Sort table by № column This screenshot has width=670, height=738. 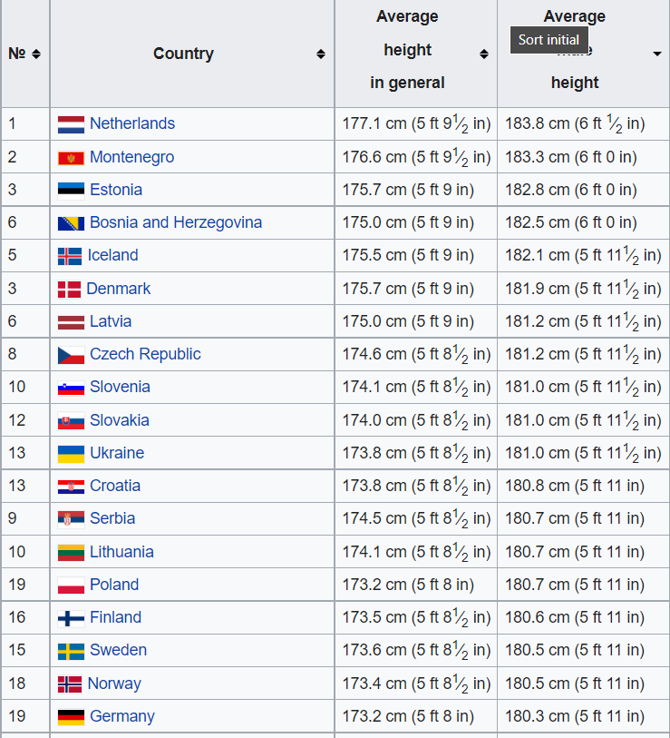pos(36,54)
